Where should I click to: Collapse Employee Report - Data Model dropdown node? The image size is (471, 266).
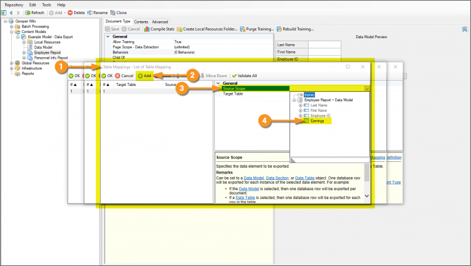[x=294, y=100]
